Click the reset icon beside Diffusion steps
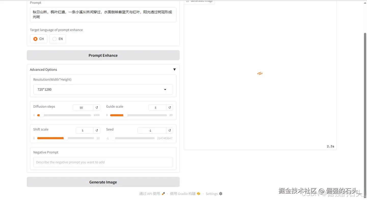367x200 pixels. click(97, 107)
